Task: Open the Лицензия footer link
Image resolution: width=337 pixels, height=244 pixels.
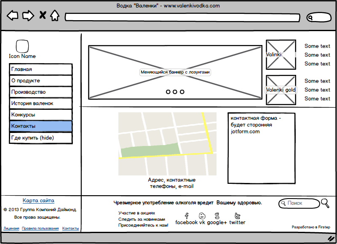Action: pos(11,228)
